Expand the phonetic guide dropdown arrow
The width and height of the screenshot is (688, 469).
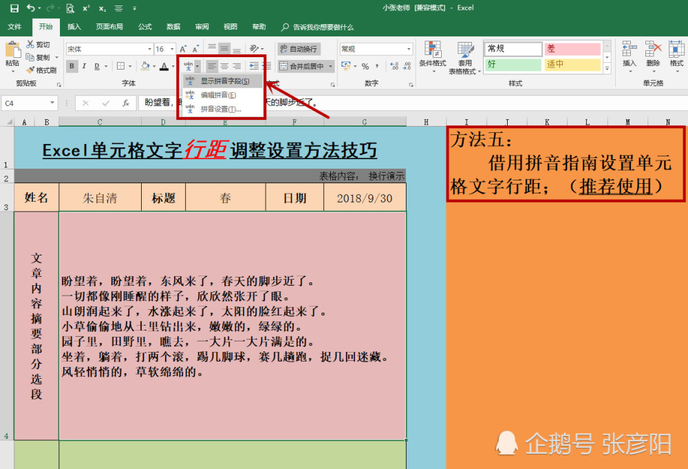[x=197, y=66]
